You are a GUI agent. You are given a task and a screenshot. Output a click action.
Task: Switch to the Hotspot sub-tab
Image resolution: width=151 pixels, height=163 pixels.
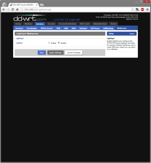tap(83, 28)
